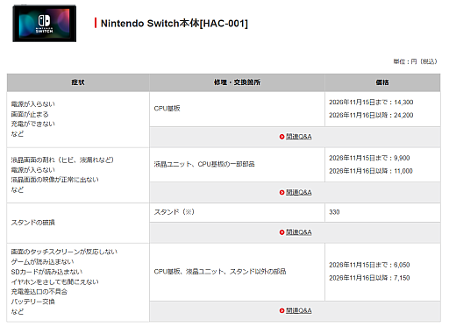Click the 11,000 price line
The image size is (449, 327).
pos(371,171)
